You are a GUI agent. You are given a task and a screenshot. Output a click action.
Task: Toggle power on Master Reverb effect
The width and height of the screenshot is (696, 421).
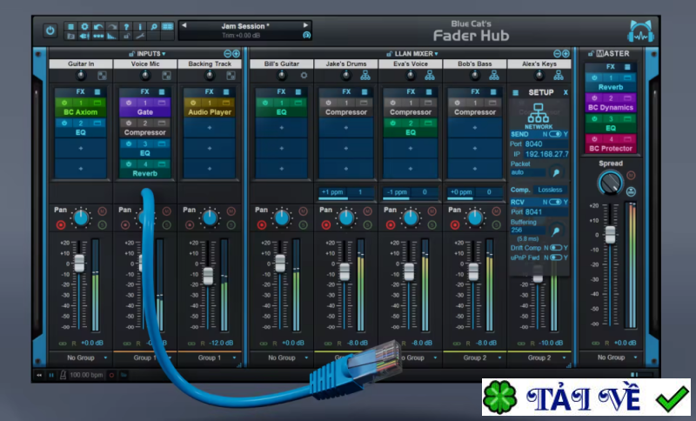[594, 77]
